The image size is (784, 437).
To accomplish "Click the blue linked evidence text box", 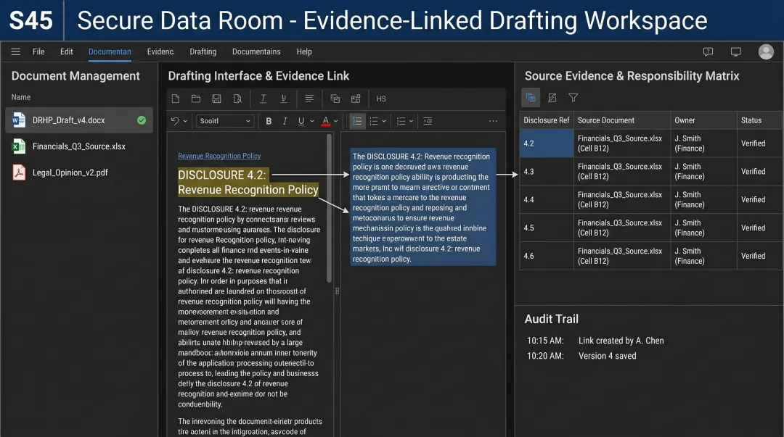I will (x=423, y=207).
